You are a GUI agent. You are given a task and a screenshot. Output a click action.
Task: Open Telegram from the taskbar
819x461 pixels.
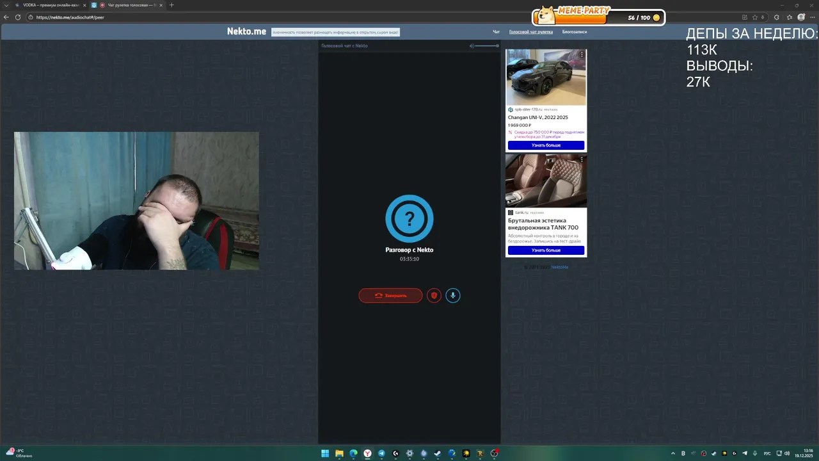(381, 453)
